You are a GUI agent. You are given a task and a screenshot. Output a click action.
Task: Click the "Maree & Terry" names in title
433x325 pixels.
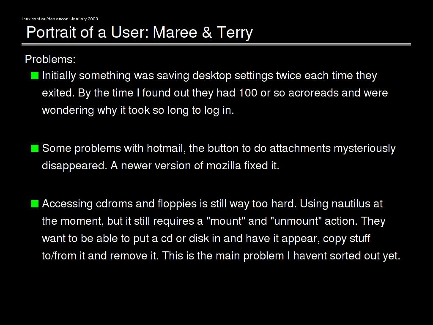click(x=203, y=32)
